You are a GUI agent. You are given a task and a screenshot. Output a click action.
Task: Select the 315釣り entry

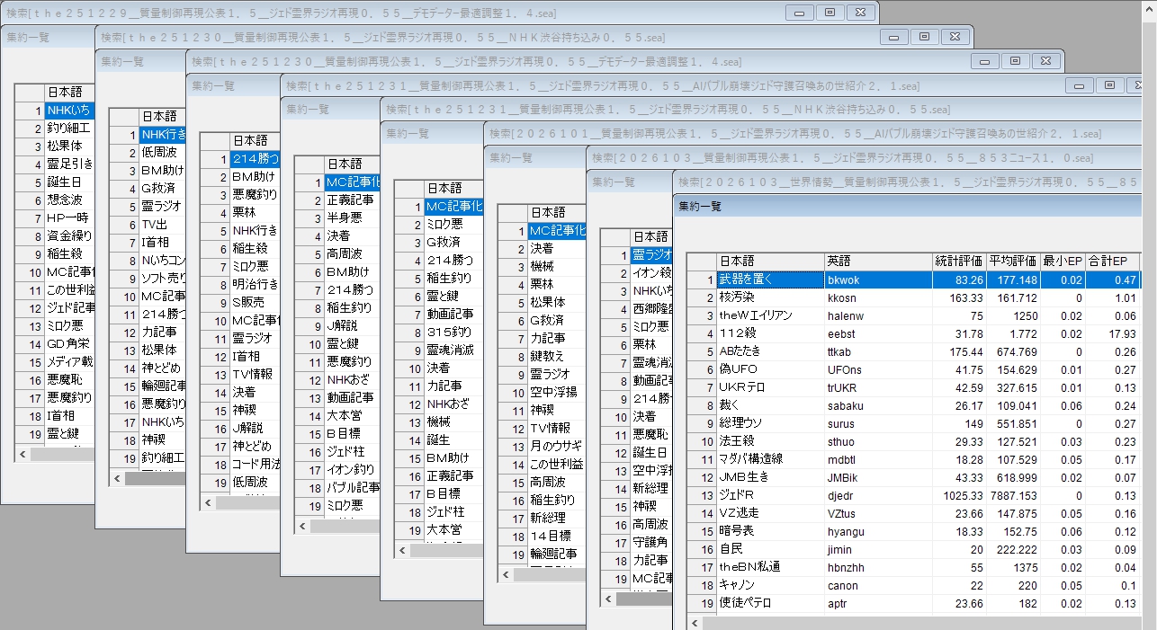(x=450, y=332)
